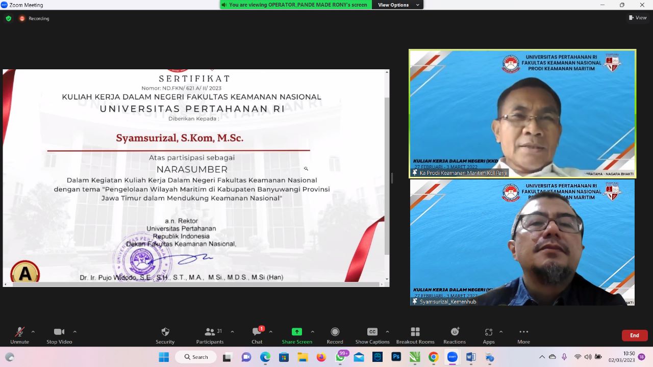Select Syamsurizal_Kemenhub video tile
This screenshot has height=367, width=653.
point(522,243)
